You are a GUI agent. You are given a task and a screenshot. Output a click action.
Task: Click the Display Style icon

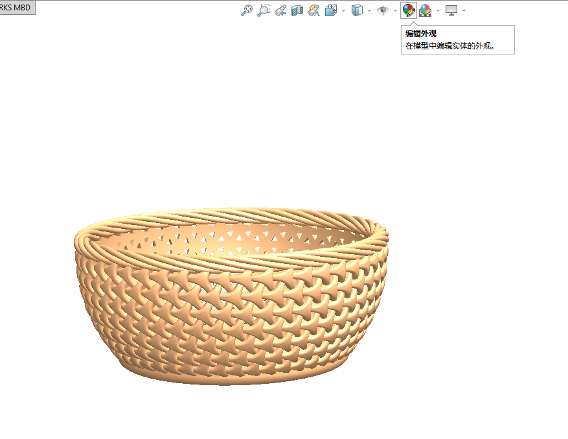point(357,10)
